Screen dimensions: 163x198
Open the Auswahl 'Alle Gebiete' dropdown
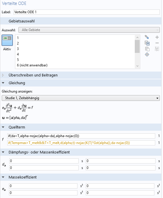click(x=89, y=30)
